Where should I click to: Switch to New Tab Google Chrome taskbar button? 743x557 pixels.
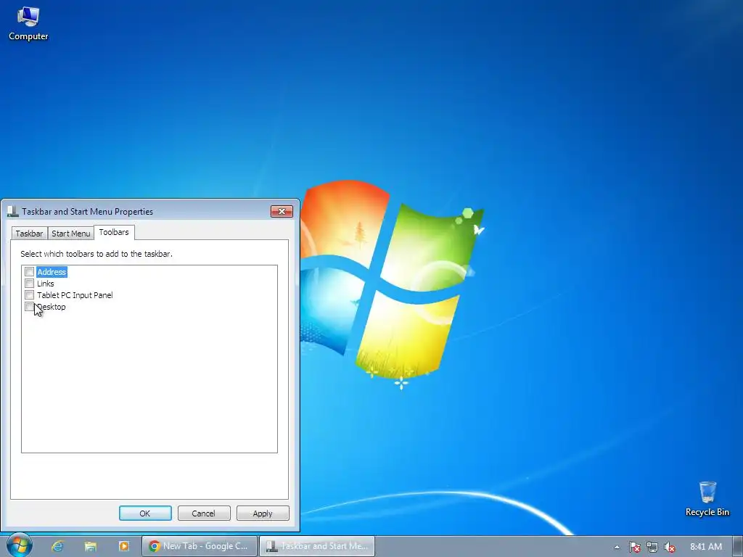pyautogui.click(x=199, y=546)
